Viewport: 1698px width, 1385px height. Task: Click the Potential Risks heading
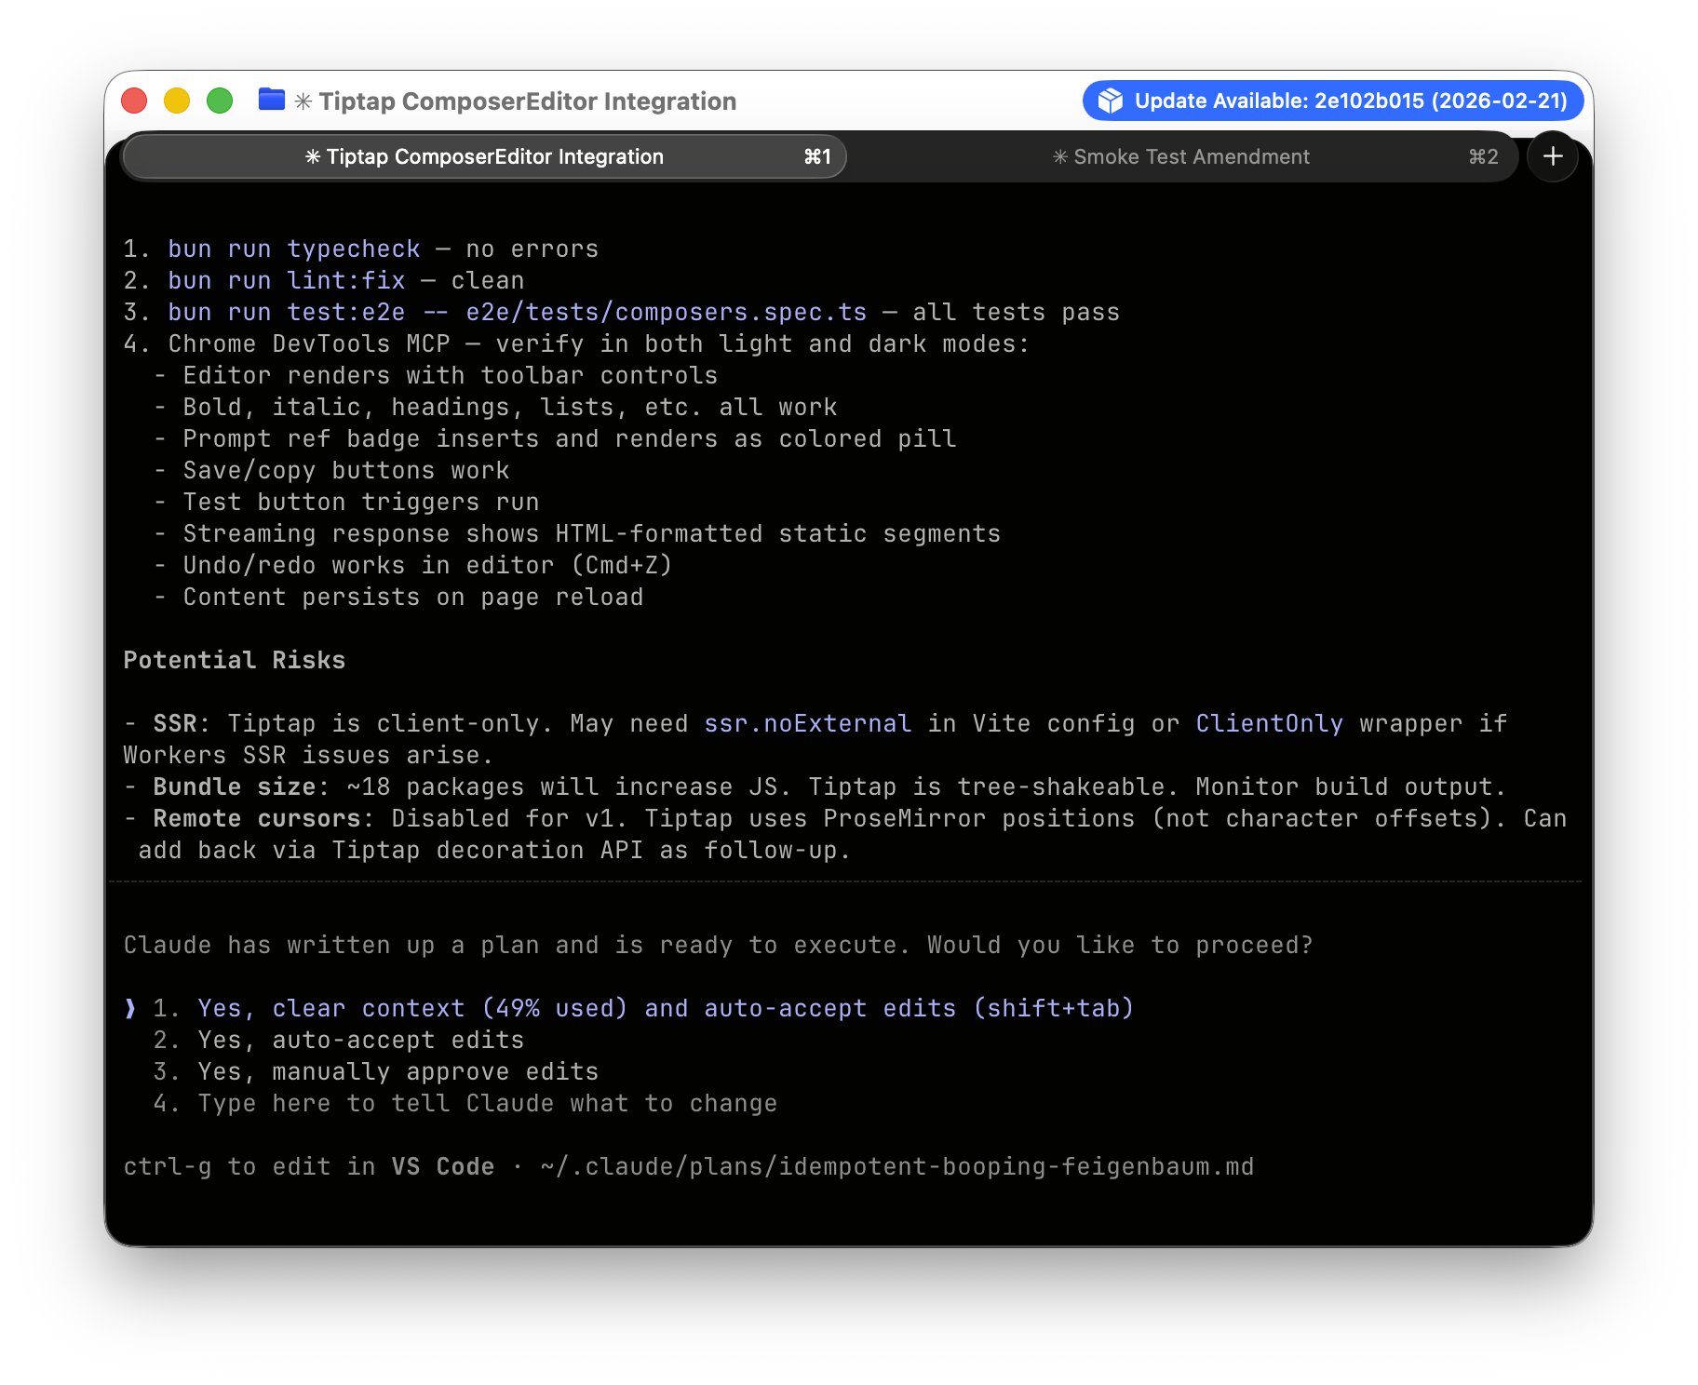pos(235,660)
